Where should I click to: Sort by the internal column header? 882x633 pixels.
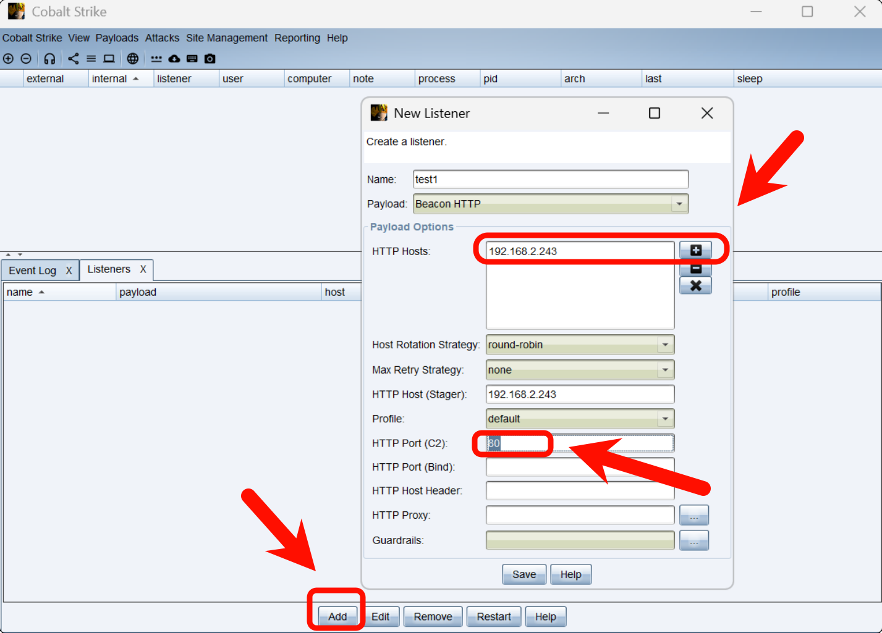[109, 78]
